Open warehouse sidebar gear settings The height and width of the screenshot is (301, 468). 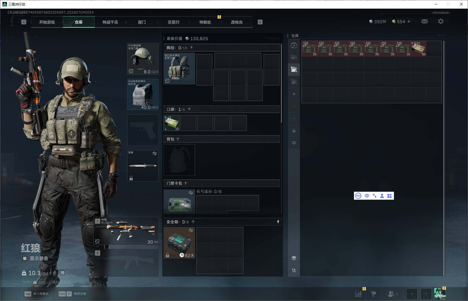pos(294,143)
